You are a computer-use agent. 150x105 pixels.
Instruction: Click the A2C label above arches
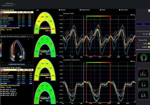[38, 10]
